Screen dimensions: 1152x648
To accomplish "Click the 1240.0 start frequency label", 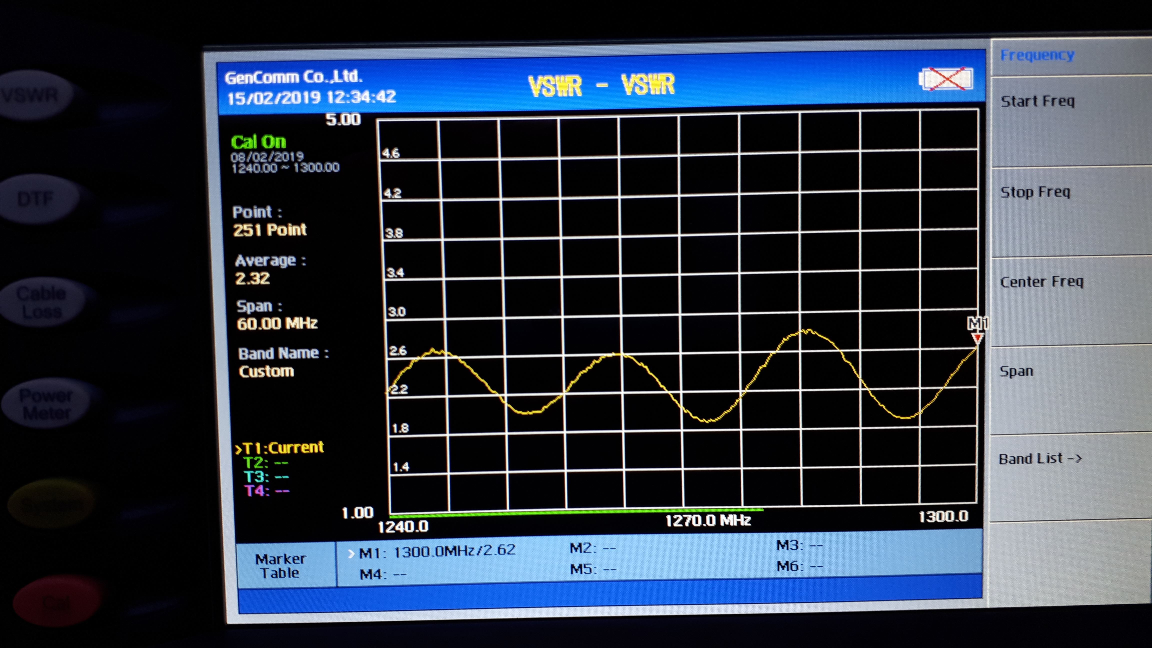I will [x=403, y=526].
